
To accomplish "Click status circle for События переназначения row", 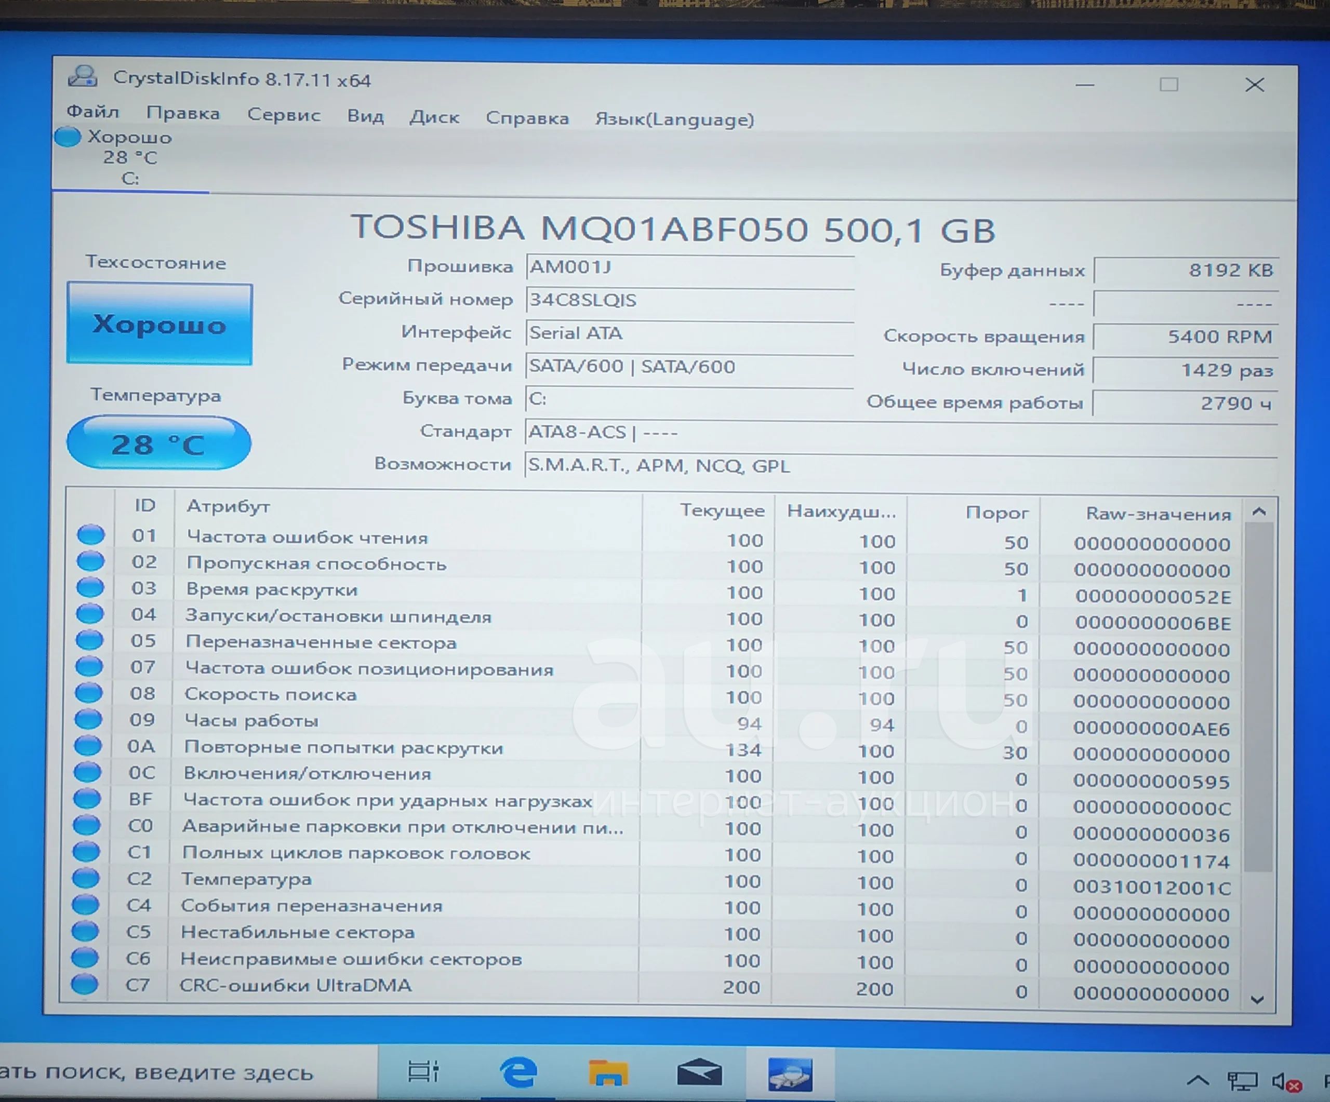I will 86,905.
